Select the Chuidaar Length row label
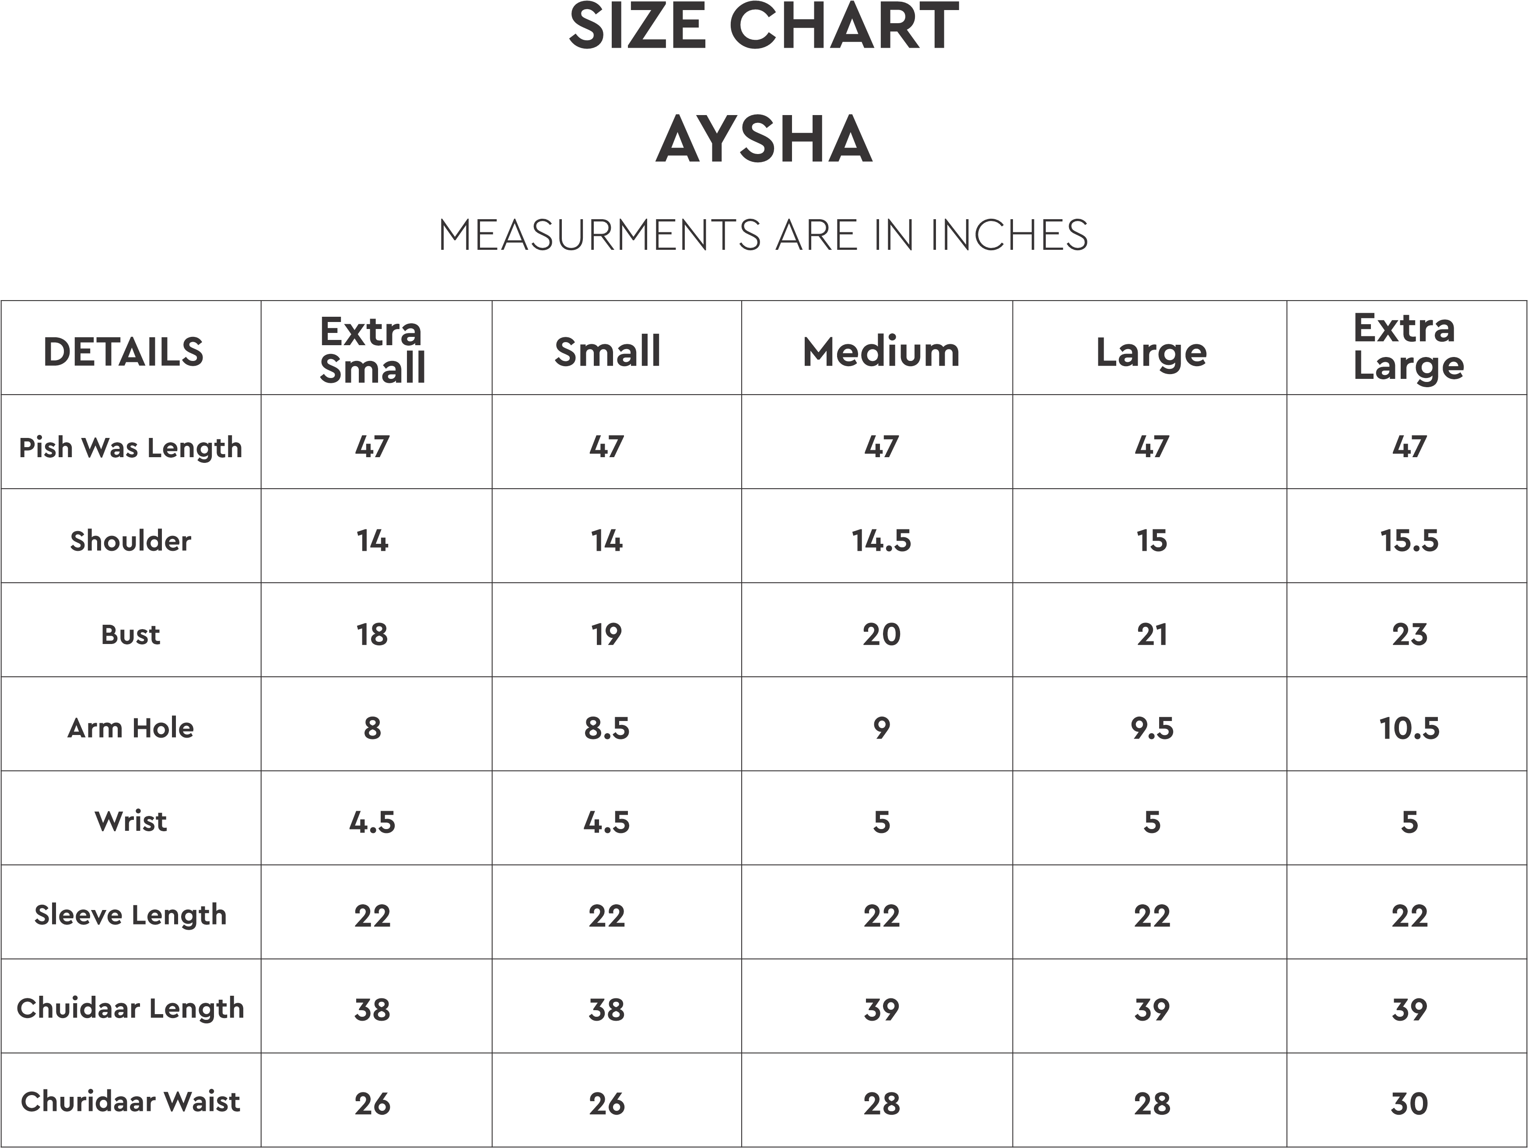This screenshot has width=1528, height=1148. point(130,1008)
